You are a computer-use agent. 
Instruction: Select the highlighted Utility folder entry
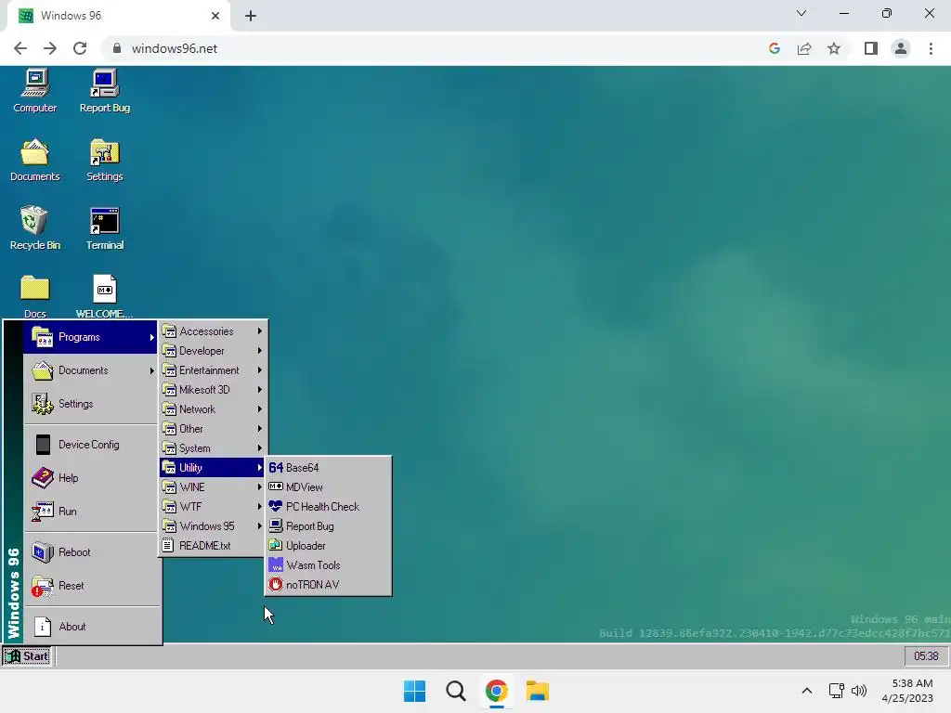click(x=213, y=468)
